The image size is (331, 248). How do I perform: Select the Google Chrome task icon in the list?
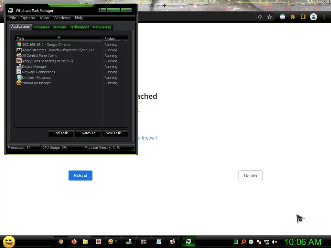click(x=19, y=45)
